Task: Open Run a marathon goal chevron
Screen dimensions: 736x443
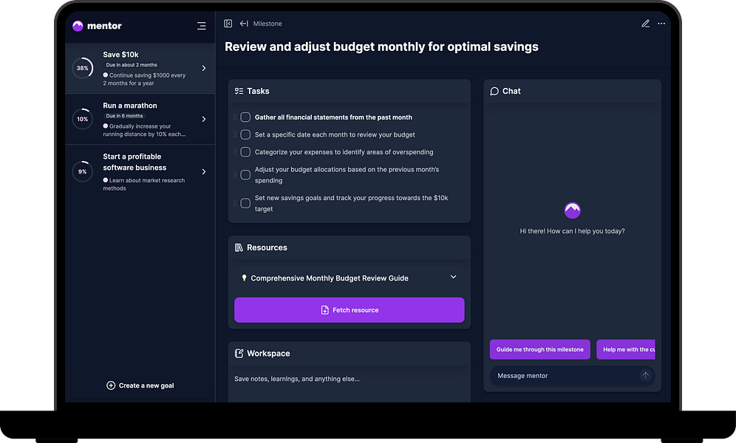Action: [x=204, y=119]
